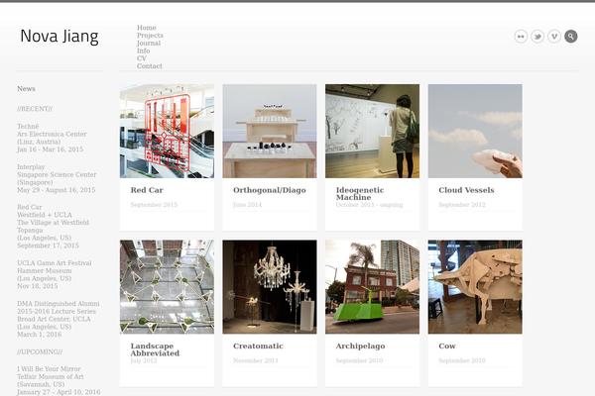595x396 pixels.
Task: Open the Ideogenetic Machine project thumbnail
Action: point(372,131)
